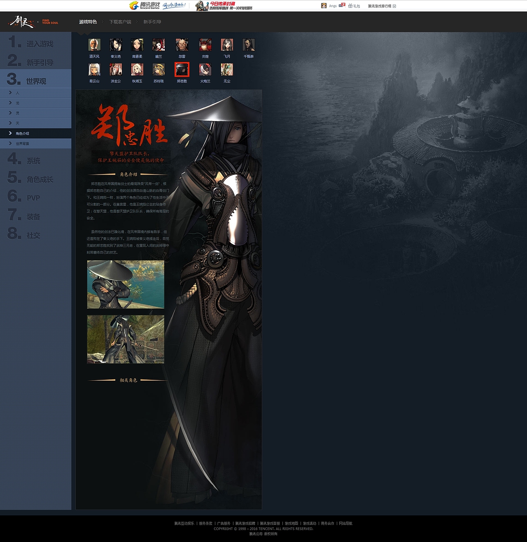Open the Angs user avatar
This screenshot has height=542, width=527.
pos(324,6)
